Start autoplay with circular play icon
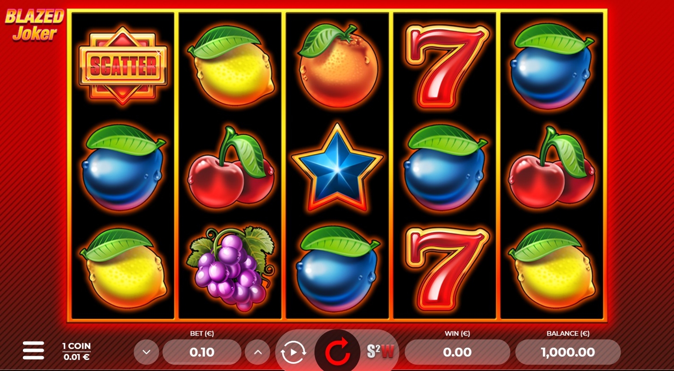Image resolution: width=674 pixels, height=371 pixels. point(293,352)
